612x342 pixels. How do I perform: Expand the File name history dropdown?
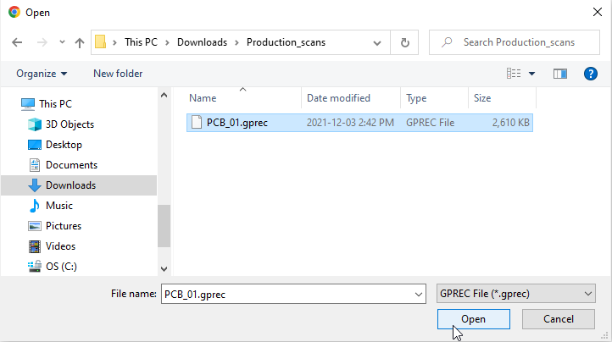(x=419, y=294)
